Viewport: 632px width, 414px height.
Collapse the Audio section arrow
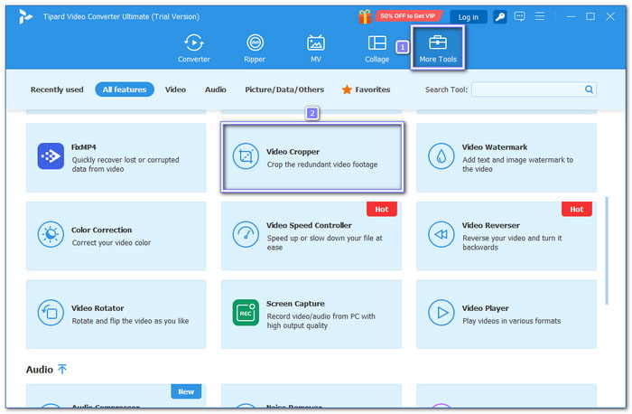coord(62,369)
